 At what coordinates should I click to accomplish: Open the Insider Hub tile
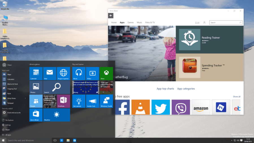92,101
